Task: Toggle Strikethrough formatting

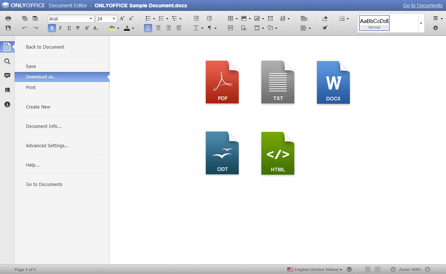Action: [x=78, y=28]
